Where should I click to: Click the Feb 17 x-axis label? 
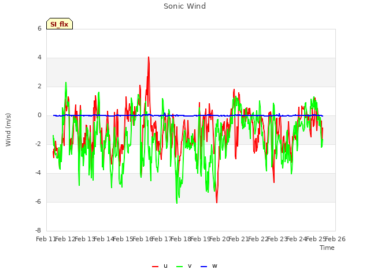162,239
